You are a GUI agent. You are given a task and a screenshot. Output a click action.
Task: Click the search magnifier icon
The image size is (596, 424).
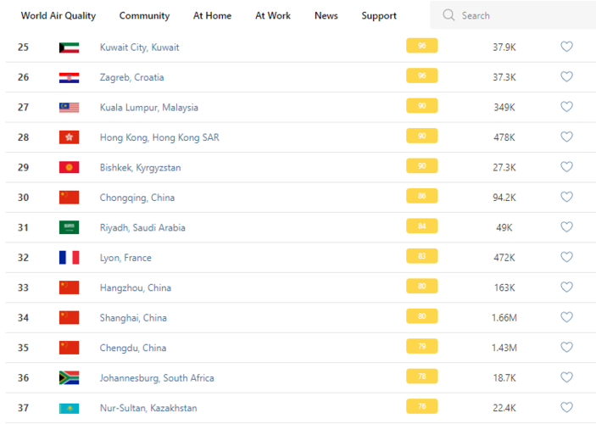pos(448,15)
